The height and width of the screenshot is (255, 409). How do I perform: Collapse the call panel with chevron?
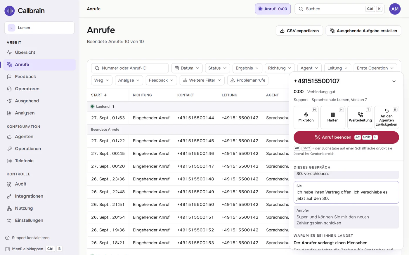394,81
